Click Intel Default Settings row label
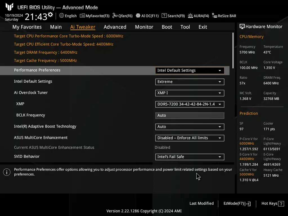Screen dimensions: 288x216 (33, 81)
